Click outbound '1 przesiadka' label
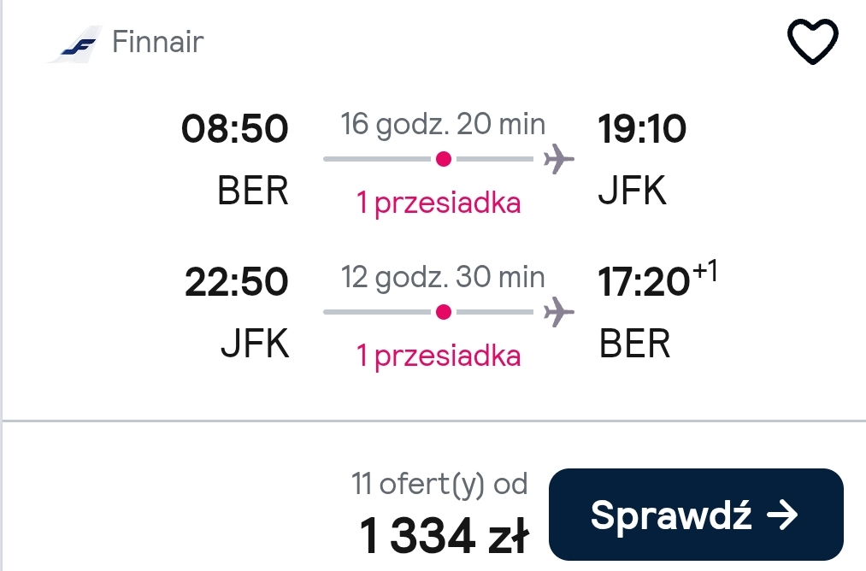Image resolution: width=866 pixels, height=571 pixels. [439, 203]
